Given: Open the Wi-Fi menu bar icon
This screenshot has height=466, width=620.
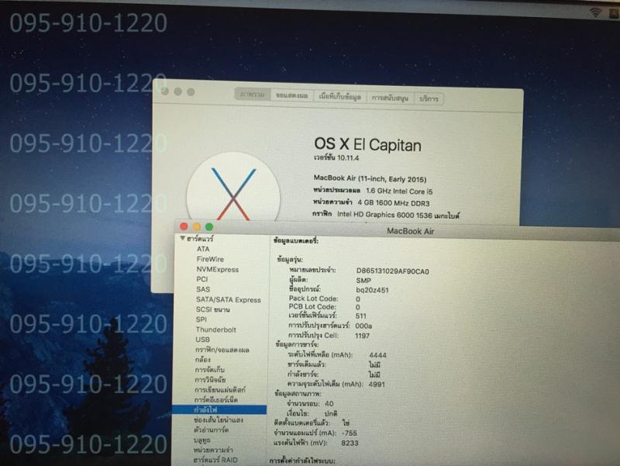Looking at the screenshot, I should (595, 12).
